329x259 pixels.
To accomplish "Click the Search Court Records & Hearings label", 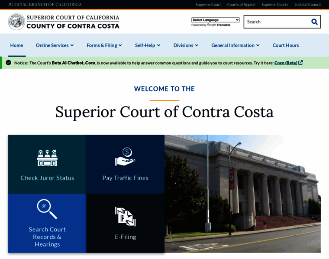I will pyautogui.click(x=47, y=237).
